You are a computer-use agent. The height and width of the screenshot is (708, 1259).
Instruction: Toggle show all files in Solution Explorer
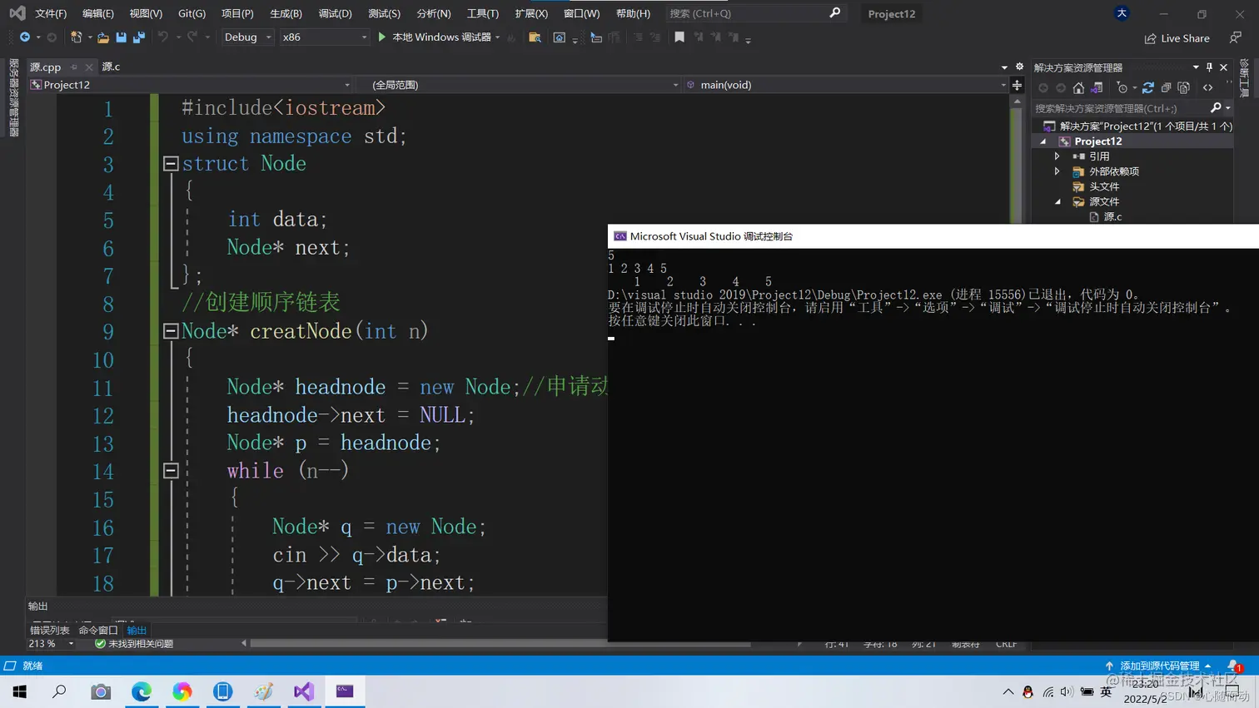(x=1183, y=87)
